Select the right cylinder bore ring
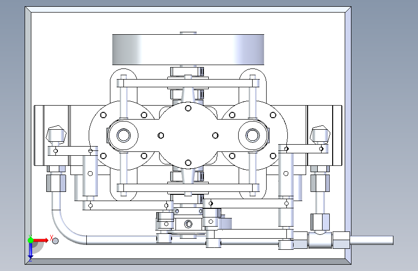The height and width of the screenshot is (271, 418). pyautogui.click(x=253, y=135)
